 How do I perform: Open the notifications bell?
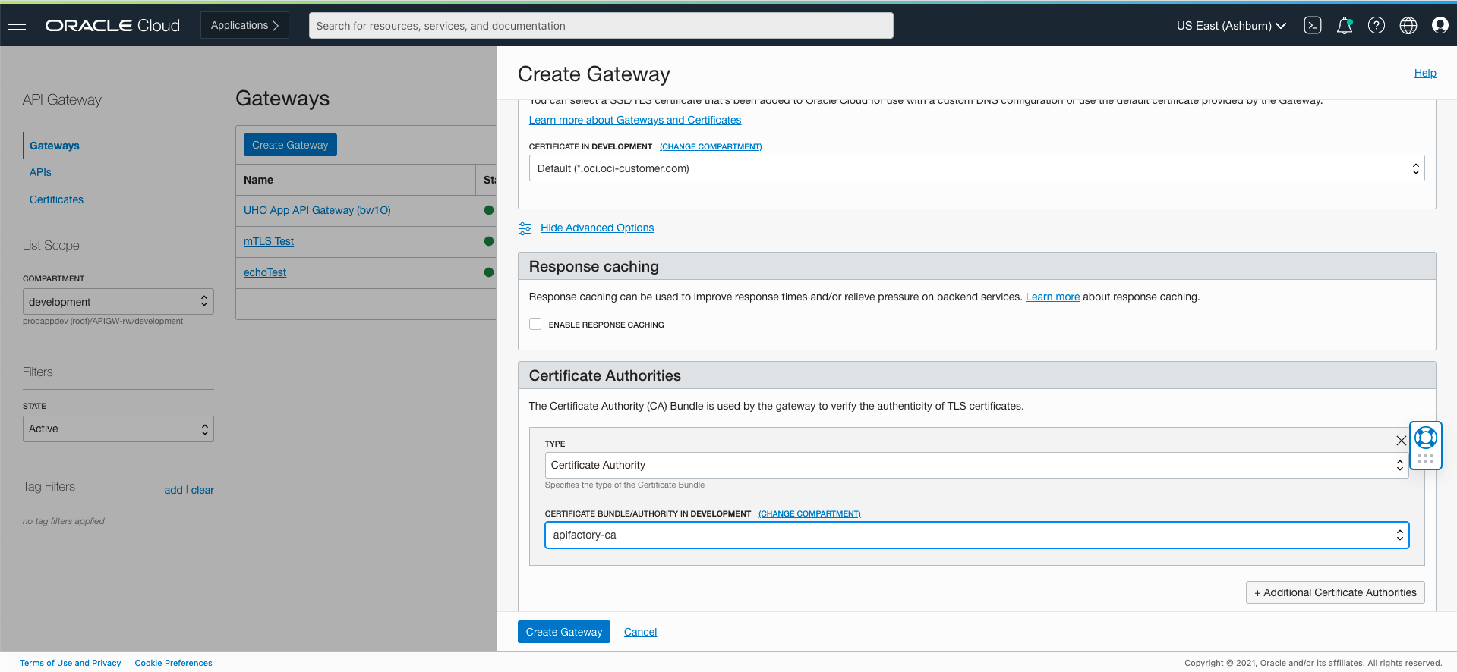pyautogui.click(x=1345, y=25)
